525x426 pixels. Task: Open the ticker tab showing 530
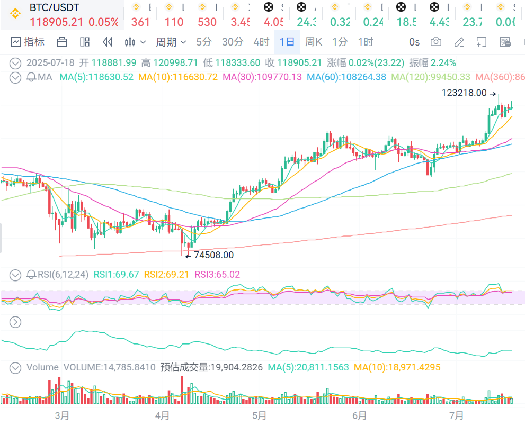pyautogui.click(x=207, y=15)
